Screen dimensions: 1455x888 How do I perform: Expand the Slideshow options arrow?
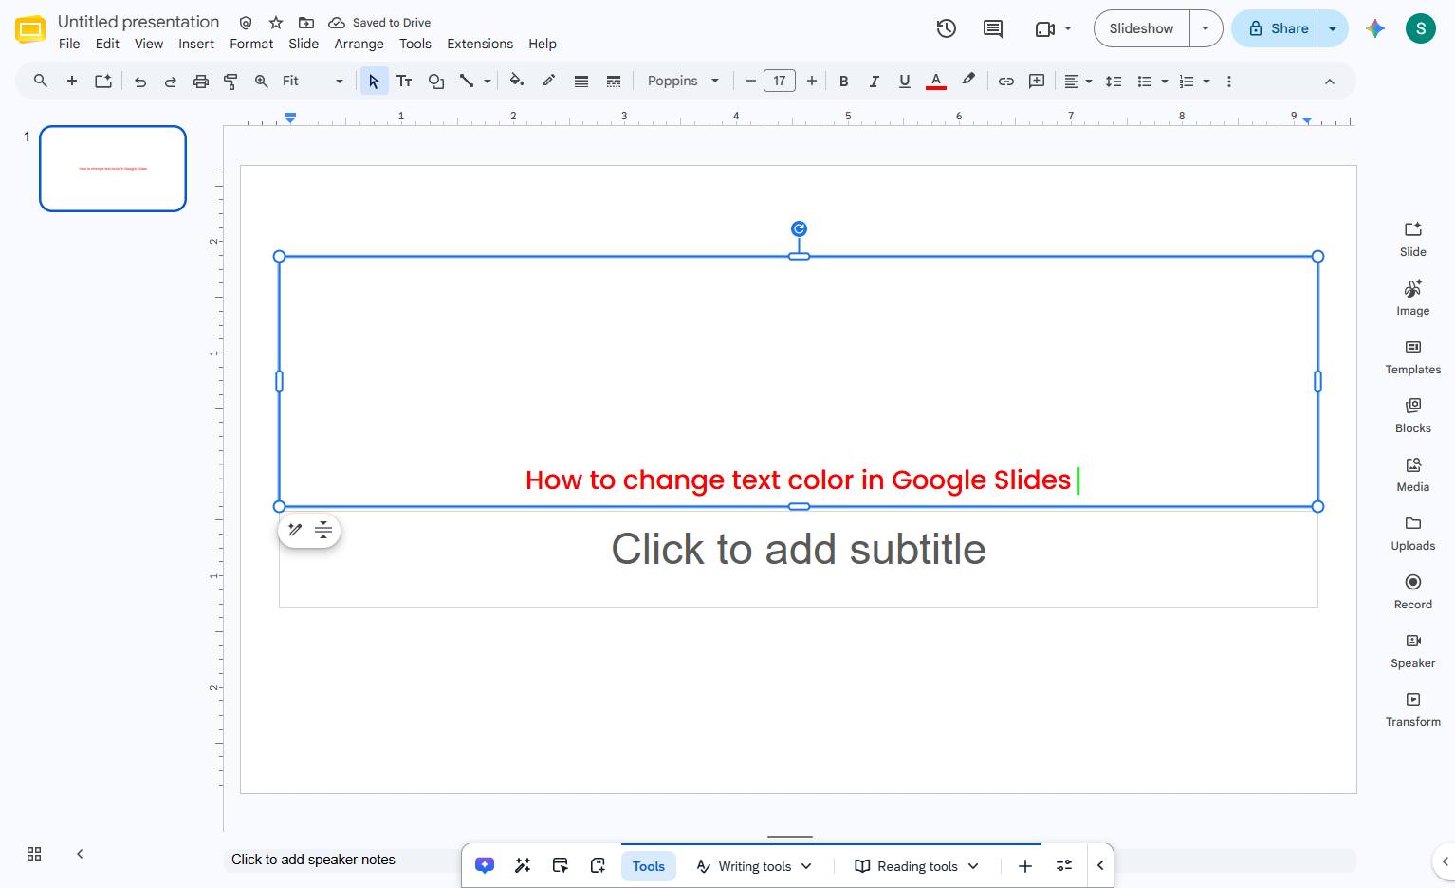click(1206, 28)
